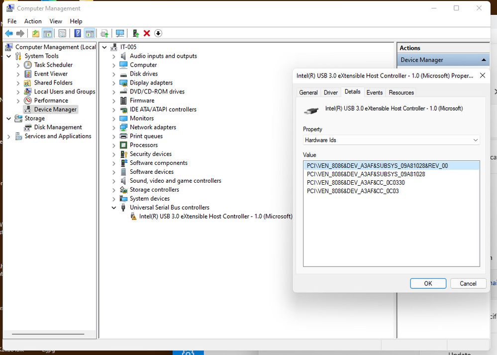The image size is (497, 355).
Task: Select the PCI\VEN_8086&DEV_A3AF&CC_0C0330 value
Action: click(356, 183)
